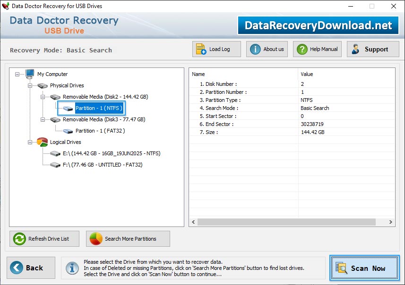405x285 pixels.
Task: Click the Search More Partitions pie icon
Action: click(x=96, y=239)
